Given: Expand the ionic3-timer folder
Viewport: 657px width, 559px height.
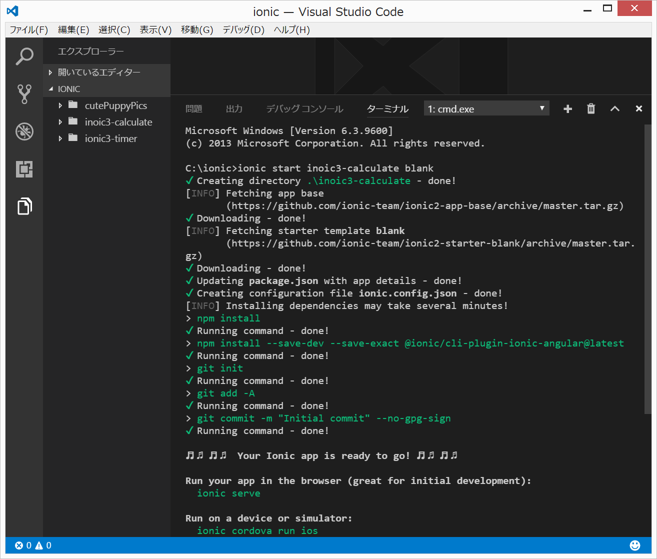Looking at the screenshot, I should (110, 138).
